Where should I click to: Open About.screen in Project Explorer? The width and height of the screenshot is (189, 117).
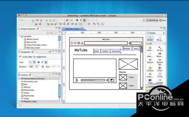(x=31, y=39)
